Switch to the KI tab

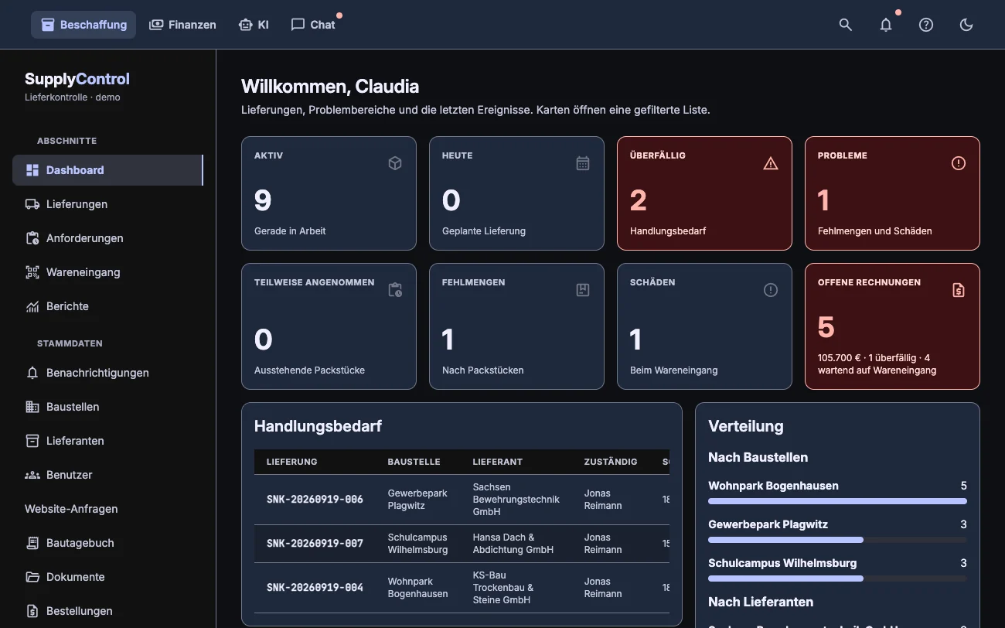[x=254, y=25]
